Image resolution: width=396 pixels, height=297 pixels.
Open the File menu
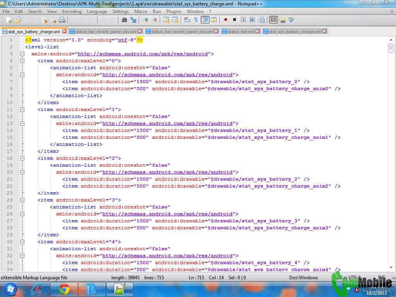coord(6,11)
